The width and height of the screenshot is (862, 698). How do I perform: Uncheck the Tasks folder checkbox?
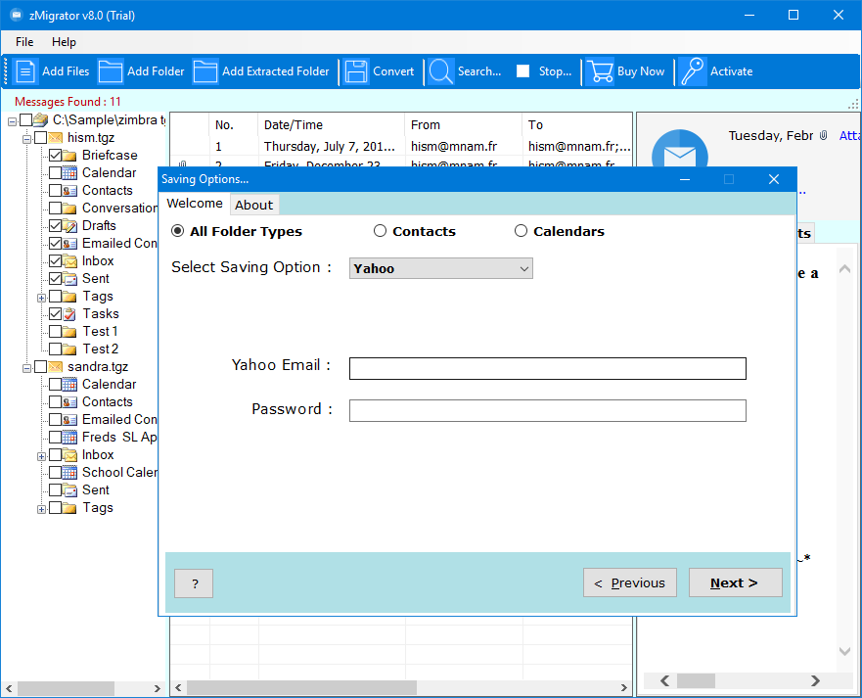pyautogui.click(x=55, y=313)
